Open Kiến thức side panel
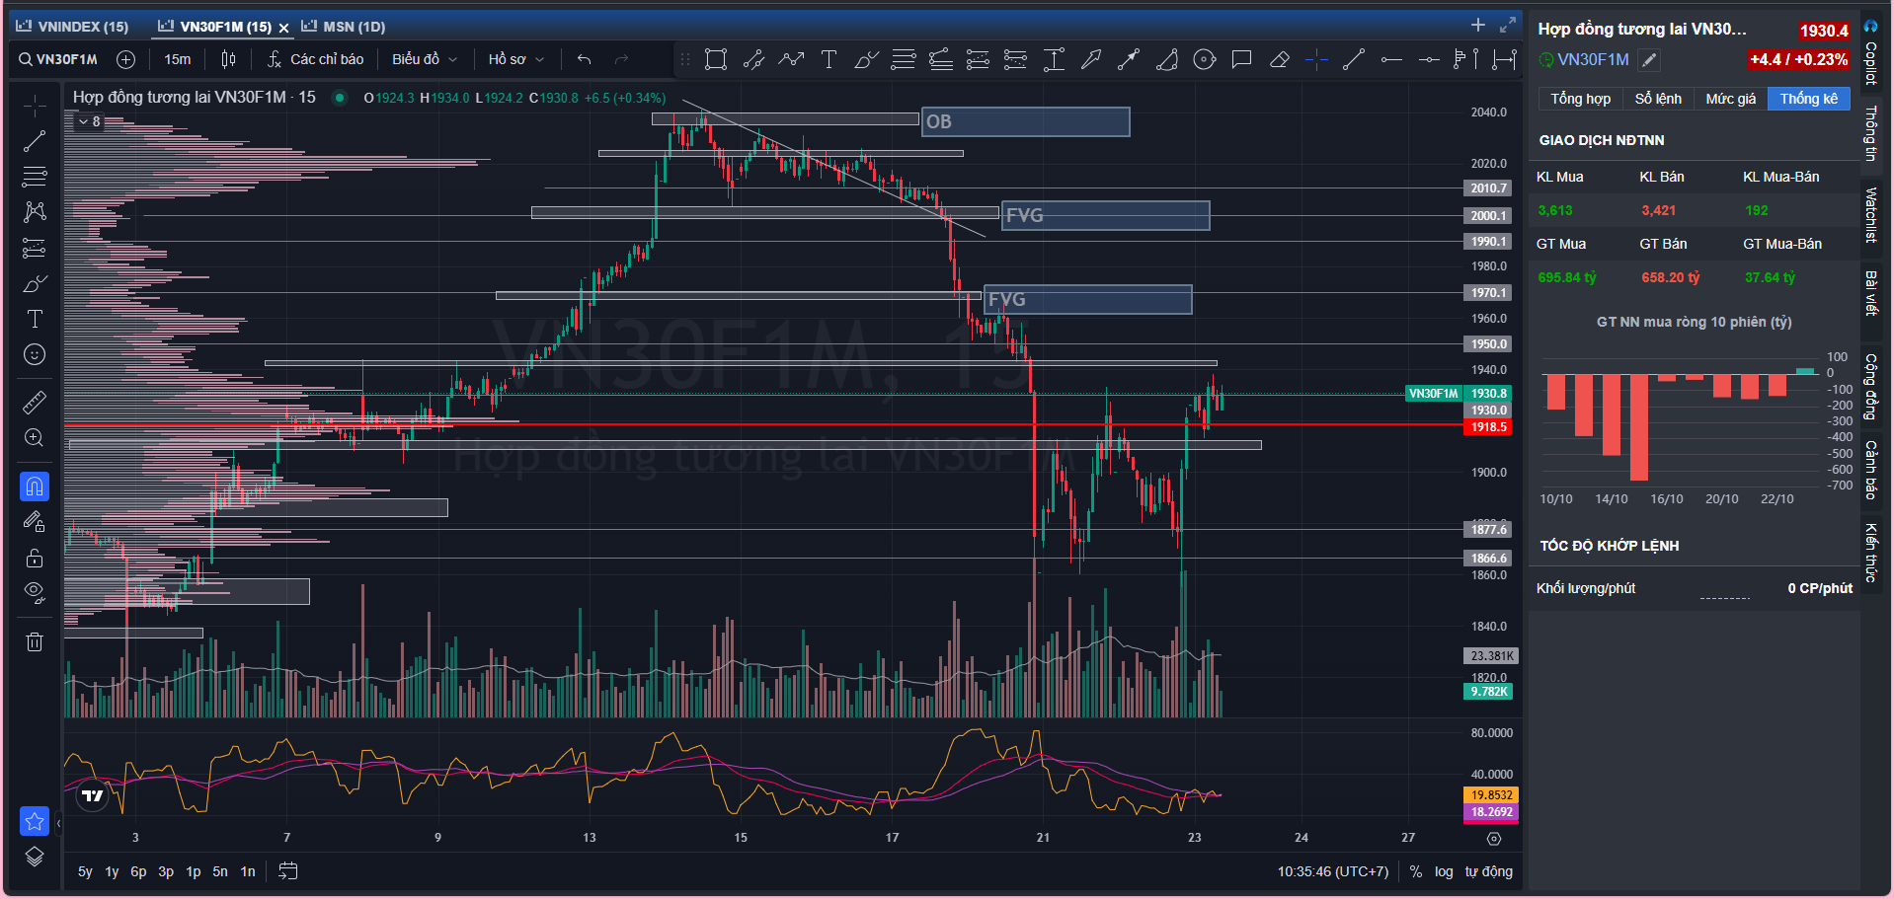Screen dimensions: 1894x899 click(1870, 553)
